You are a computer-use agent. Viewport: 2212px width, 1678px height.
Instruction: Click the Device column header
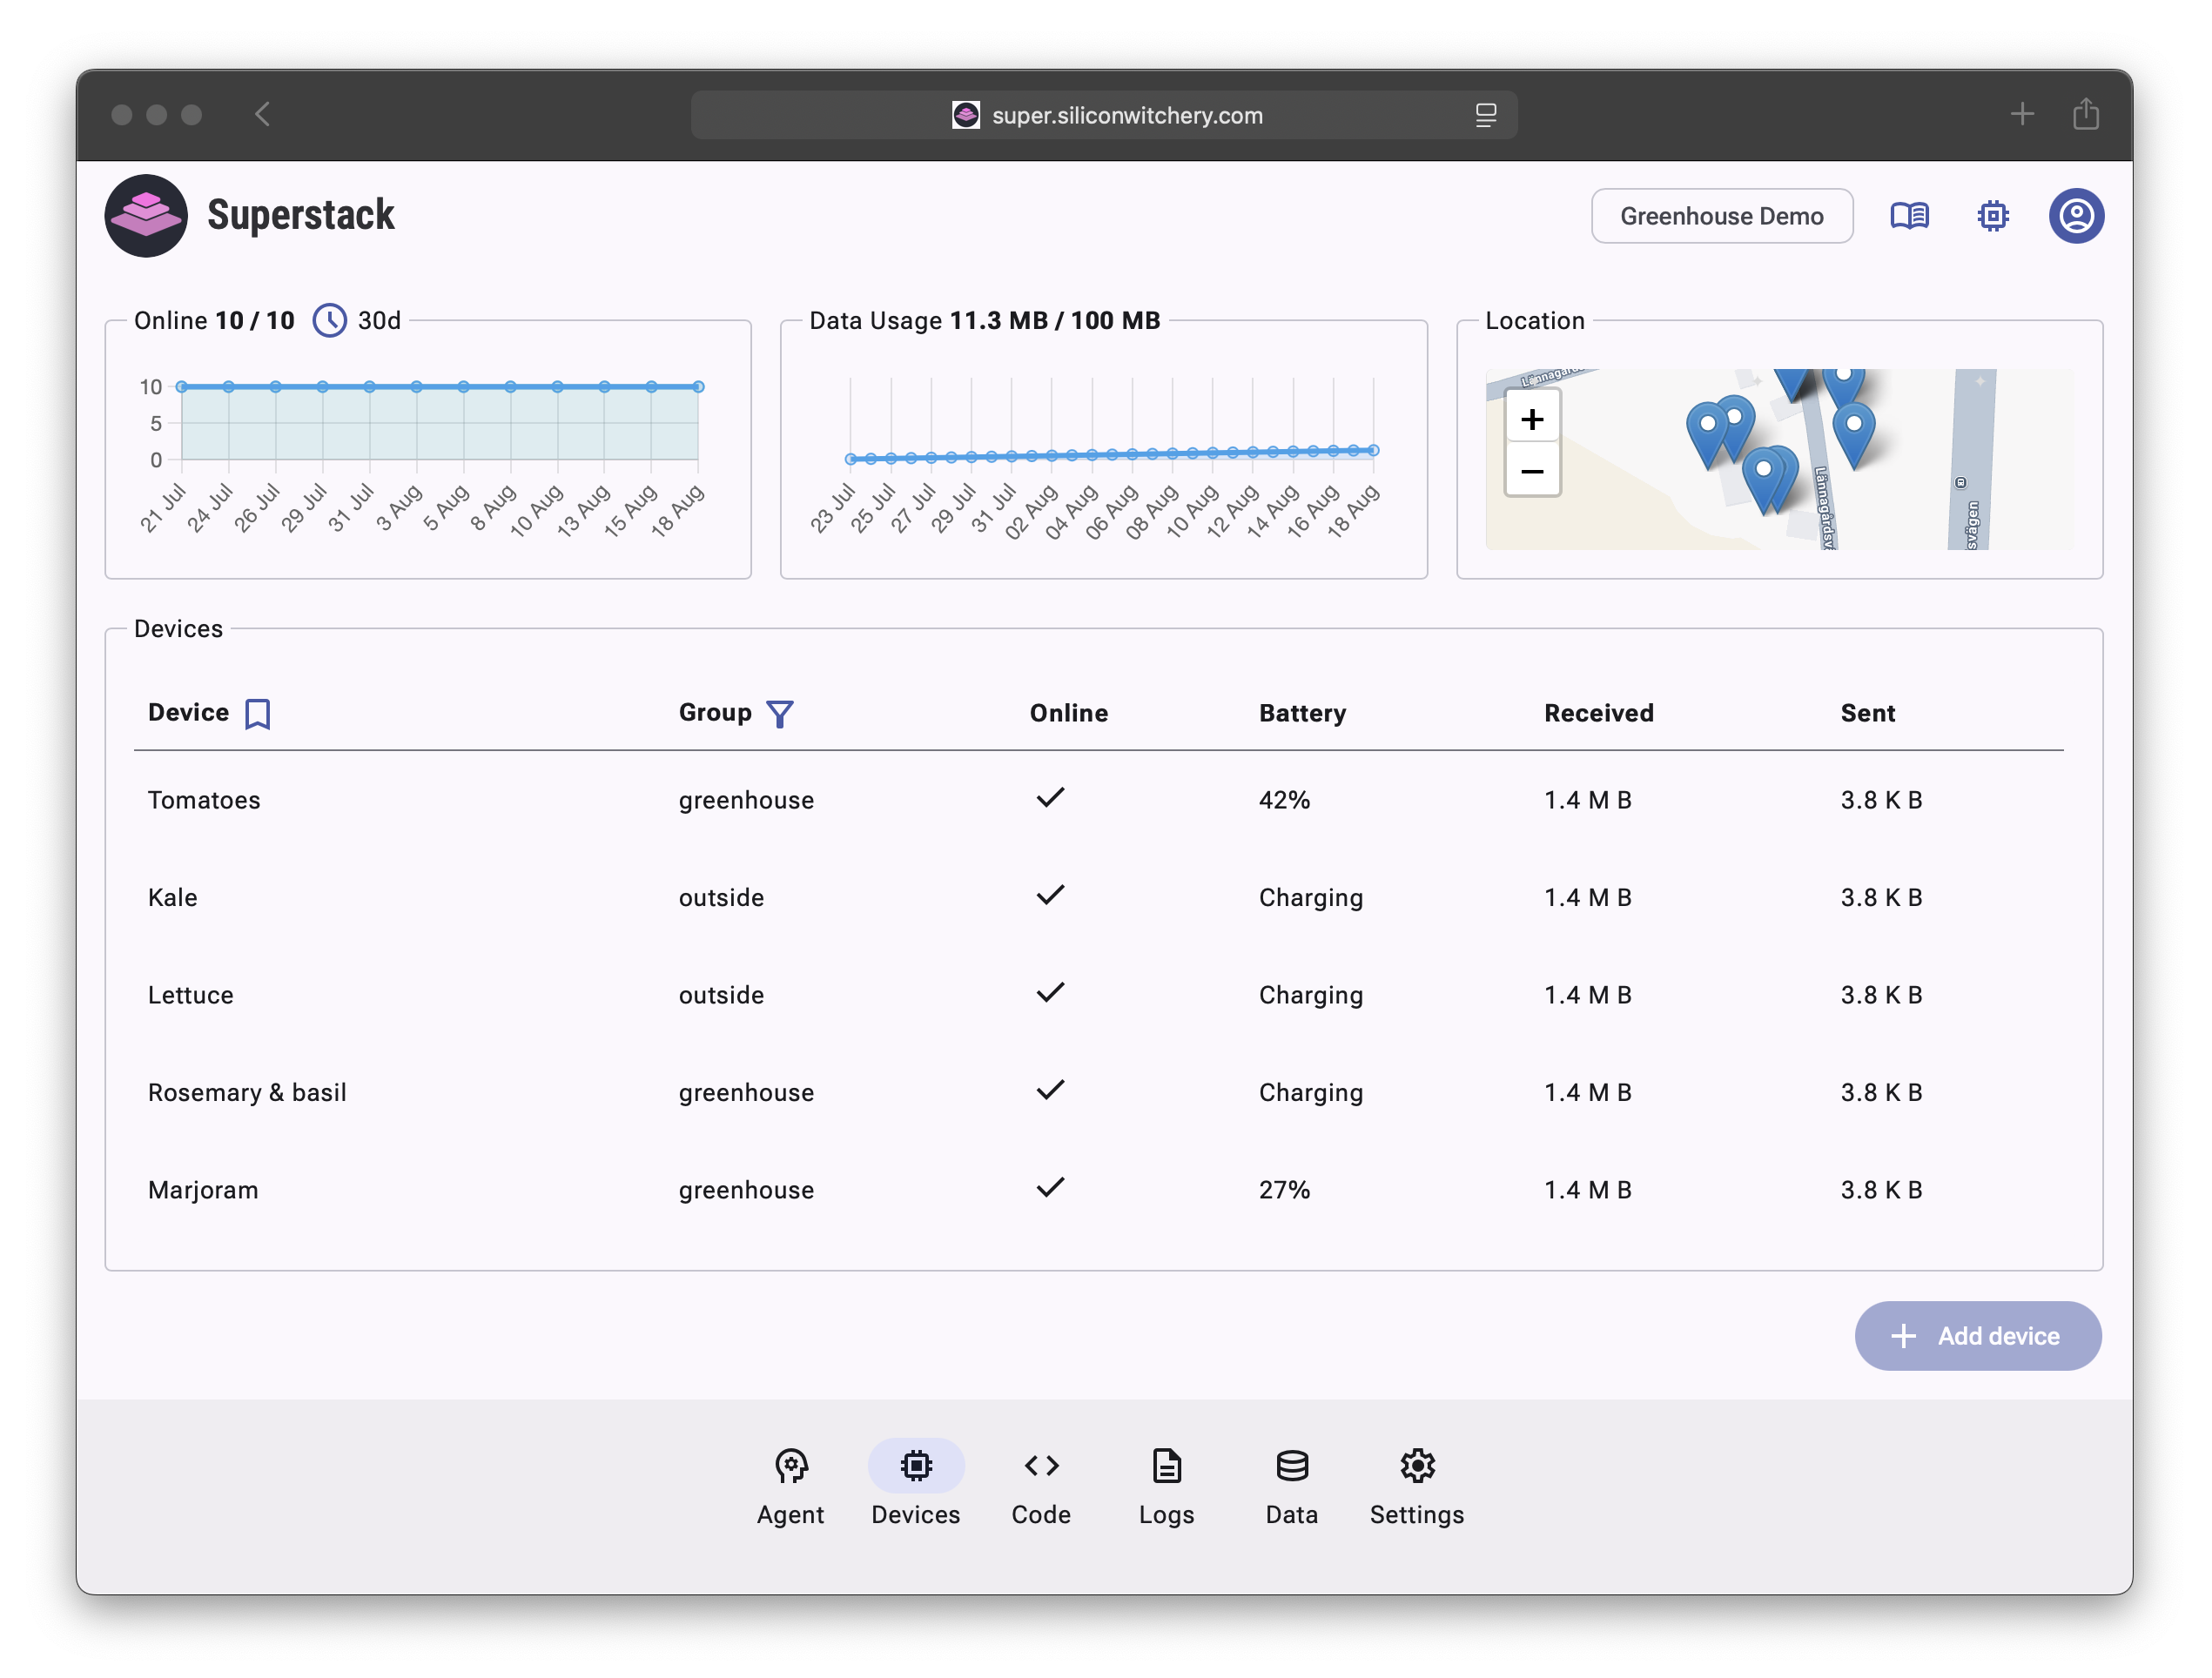188,712
